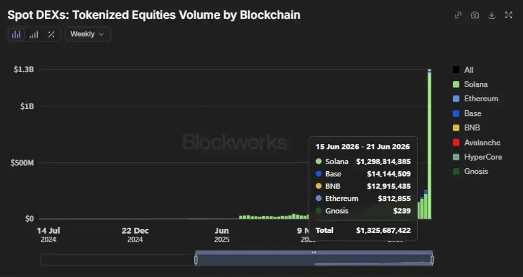Screen dimensions: 523x277
Task: Toggle Base series visibility in legend
Action: click(x=467, y=113)
